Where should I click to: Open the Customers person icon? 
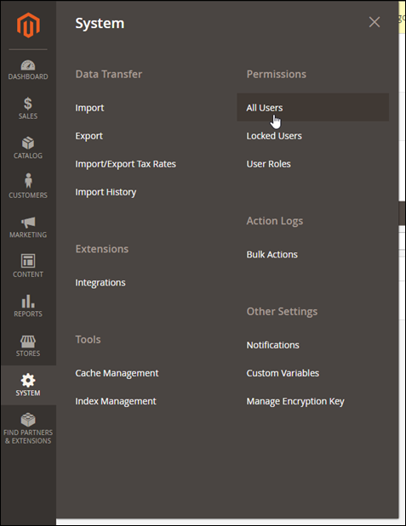(28, 180)
